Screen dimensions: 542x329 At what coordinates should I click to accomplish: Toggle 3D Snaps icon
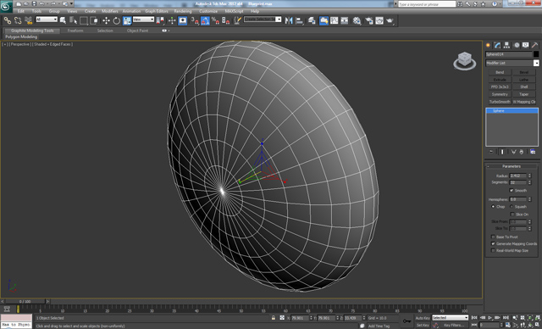pyautogui.click(x=195, y=20)
